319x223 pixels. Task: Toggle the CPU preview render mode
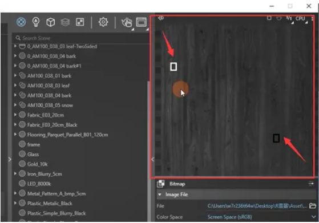point(300,19)
